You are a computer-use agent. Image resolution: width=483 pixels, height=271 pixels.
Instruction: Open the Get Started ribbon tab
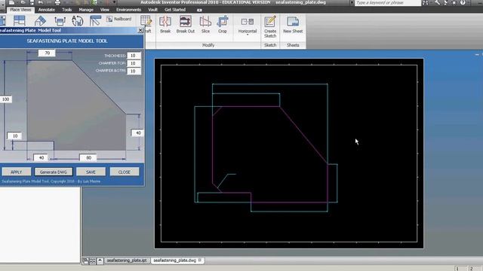click(x=175, y=10)
